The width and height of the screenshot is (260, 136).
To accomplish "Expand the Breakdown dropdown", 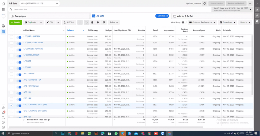I will tap(227, 22).
